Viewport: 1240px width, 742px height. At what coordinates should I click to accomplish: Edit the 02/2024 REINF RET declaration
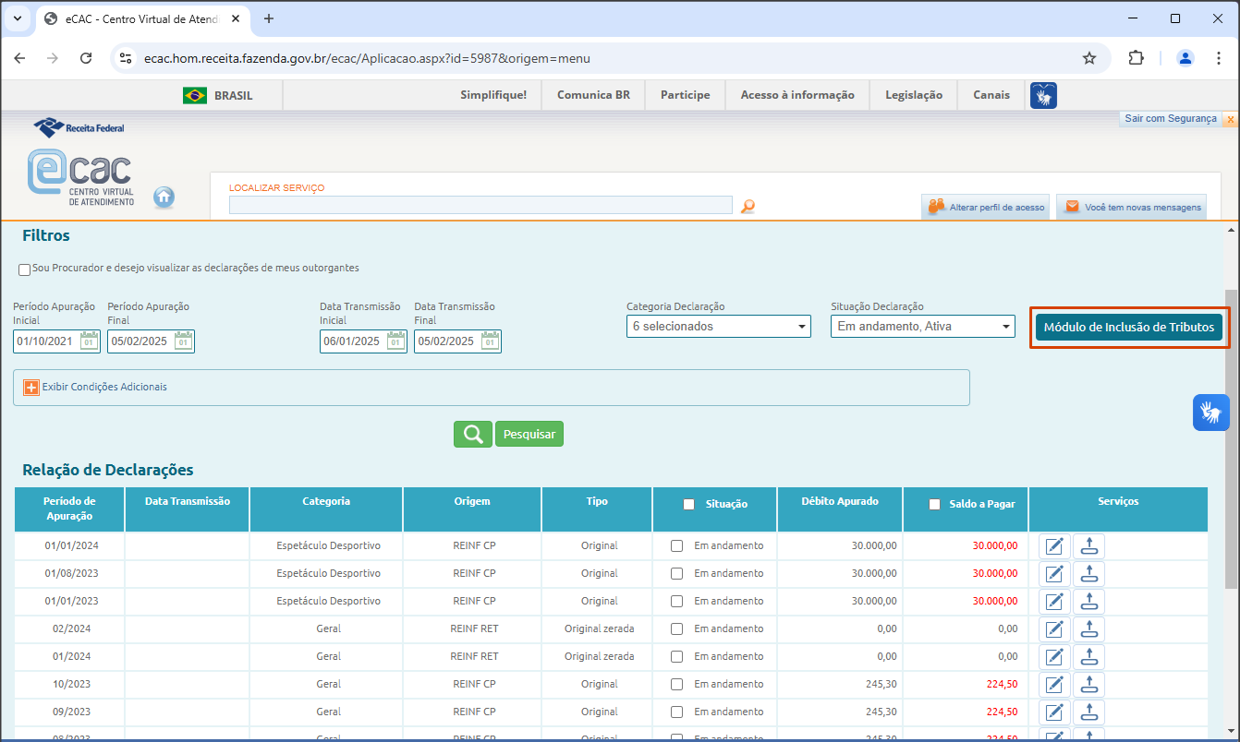coord(1054,629)
